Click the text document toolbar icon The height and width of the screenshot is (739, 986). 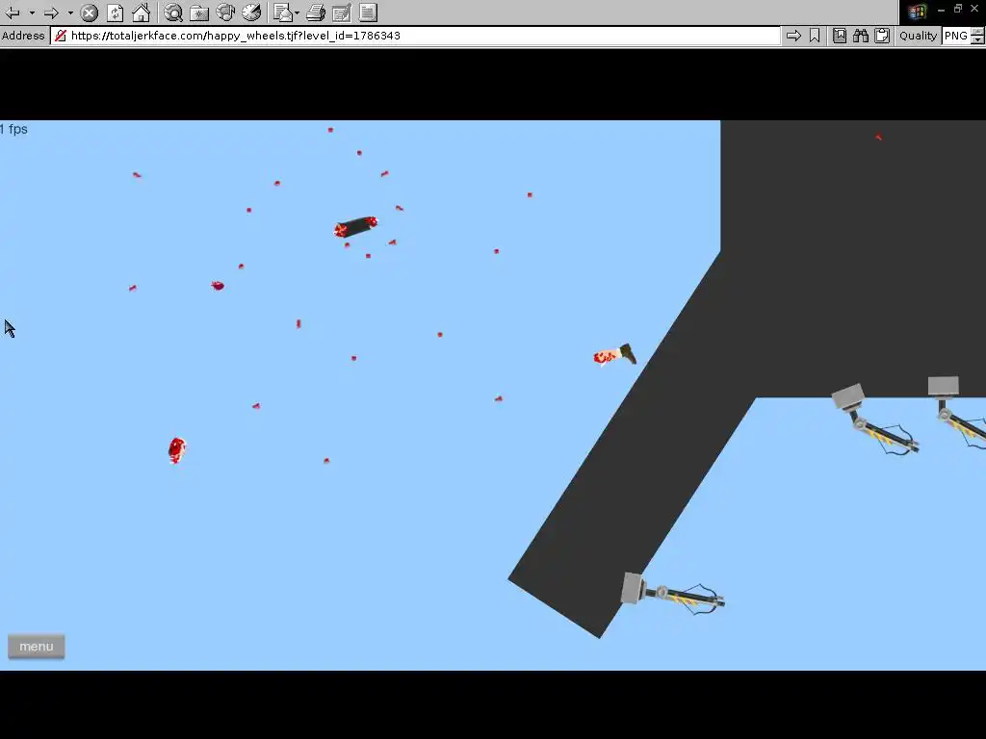click(368, 13)
